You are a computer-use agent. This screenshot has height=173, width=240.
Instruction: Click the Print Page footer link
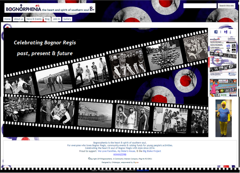(x=119, y=170)
